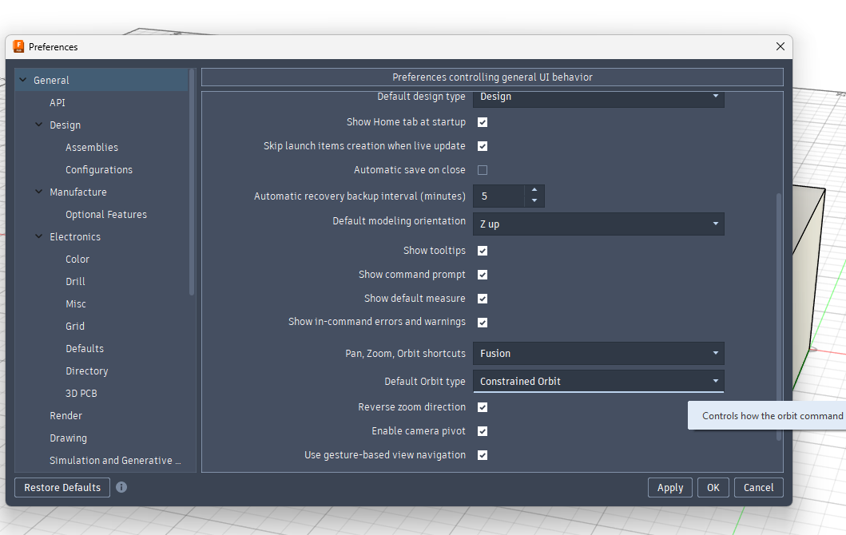Collapse the General tree node
The width and height of the screenshot is (846, 535).
click(x=23, y=80)
